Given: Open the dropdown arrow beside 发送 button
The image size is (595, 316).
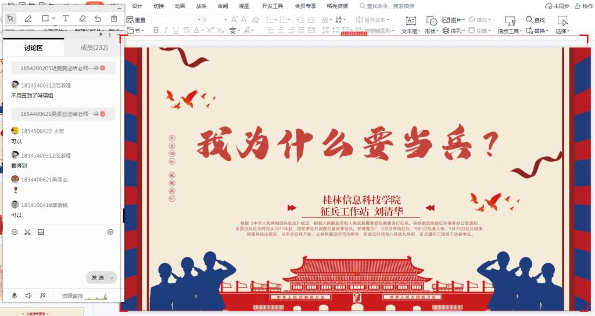Looking at the screenshot, I should (112, 278).
